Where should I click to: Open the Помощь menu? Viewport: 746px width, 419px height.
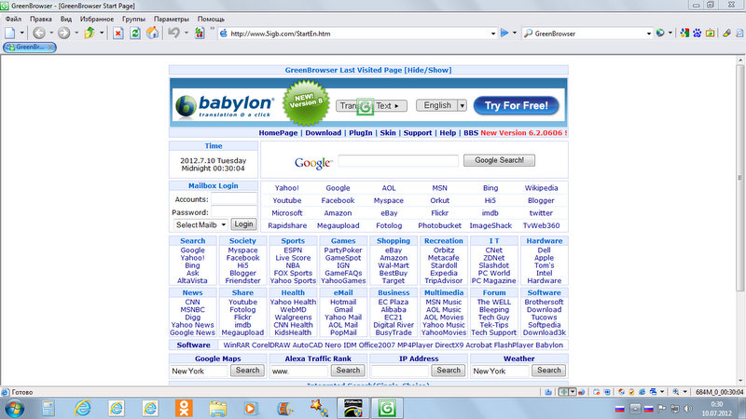(x=211, y=19)
